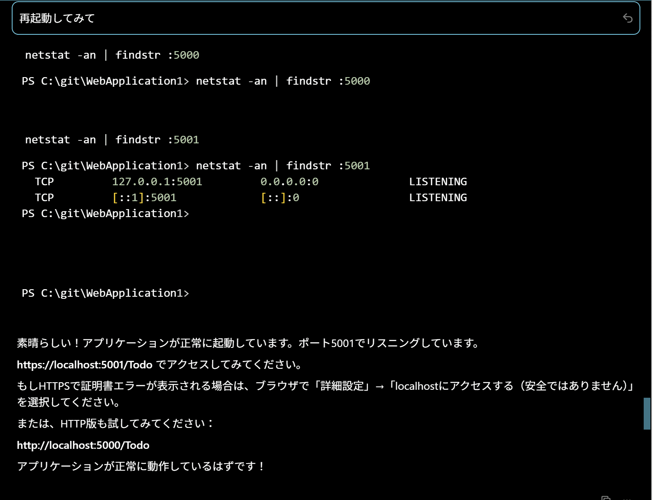This screenshot has width=655, height=500.
Task: Click the 0.0.0.0:0 foreign address text
Action: (289, 181)
